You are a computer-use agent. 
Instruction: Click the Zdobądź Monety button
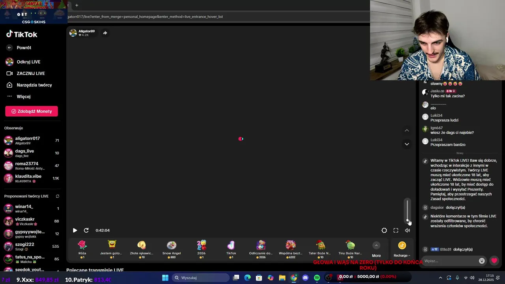pyautogui.click(x=32, y=111)
